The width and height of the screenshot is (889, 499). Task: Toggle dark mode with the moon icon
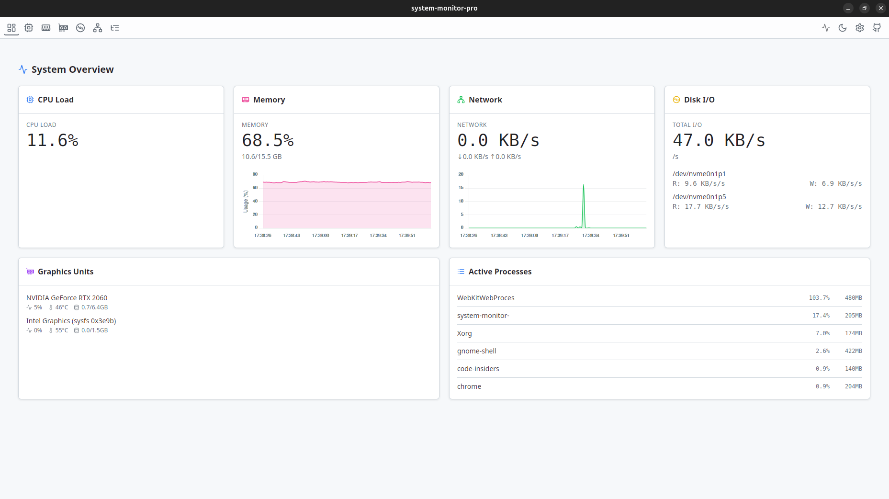click(x=843, y=28)
